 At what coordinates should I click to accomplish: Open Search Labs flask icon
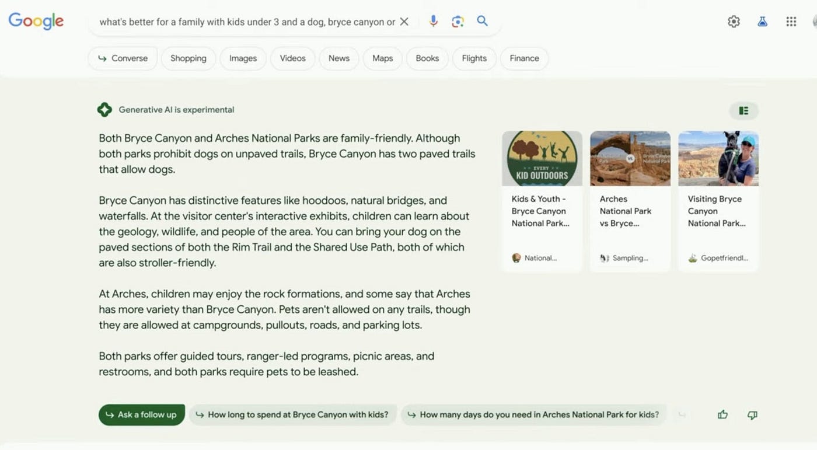[762, 22]
